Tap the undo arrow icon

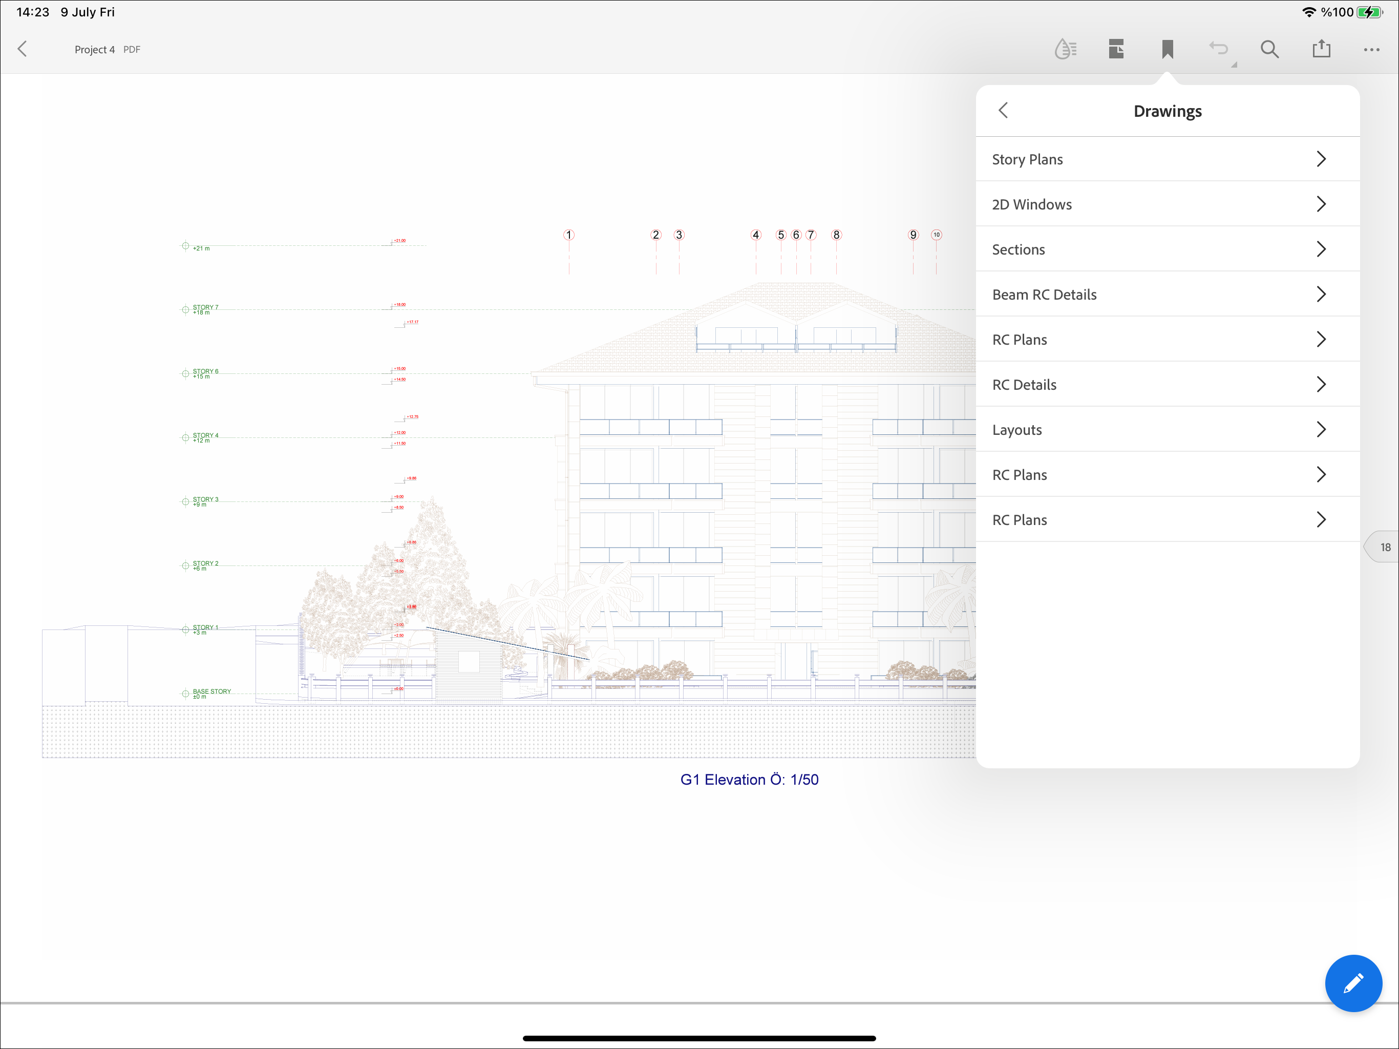[x=1219, y=49]
